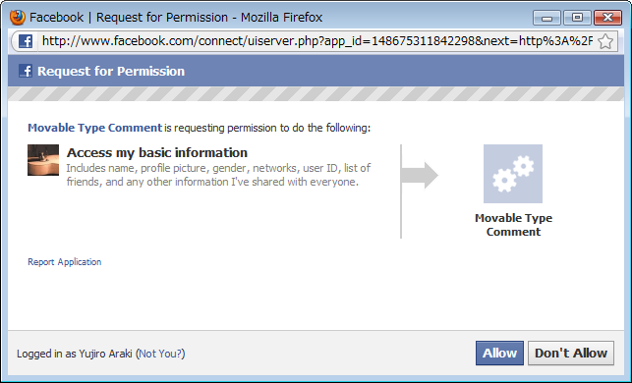This screenshot has width=632, height=383.
Task: Click the gray arrow pointing to the app
Action: point(420,175)
